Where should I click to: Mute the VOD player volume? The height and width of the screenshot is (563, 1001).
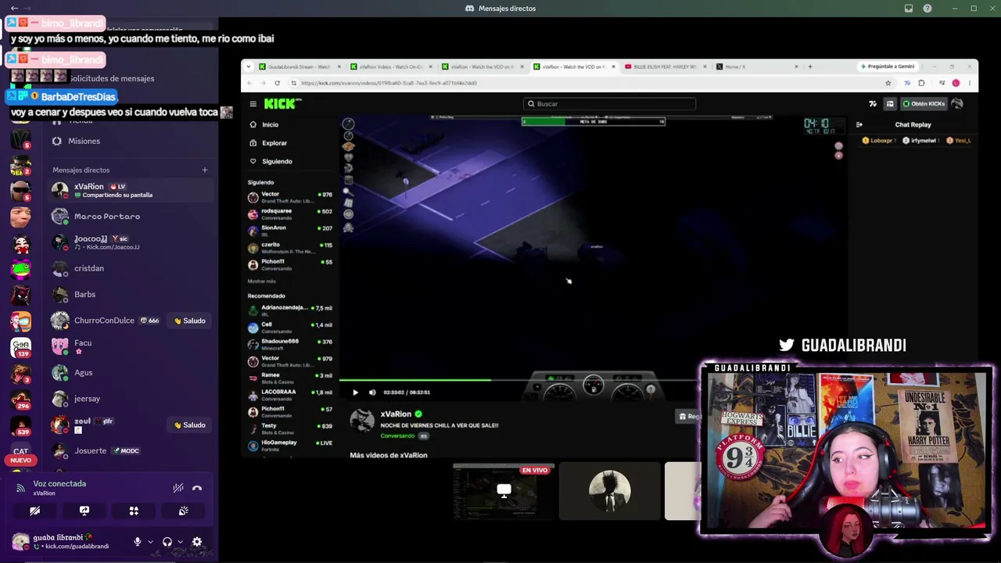(372, 393)
